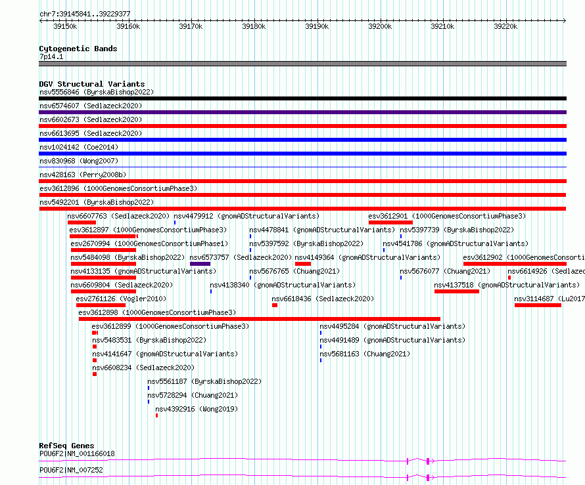Open the nsv5728294 (Chuang2021) variant

pyautogui.click(x=193, y=395)
